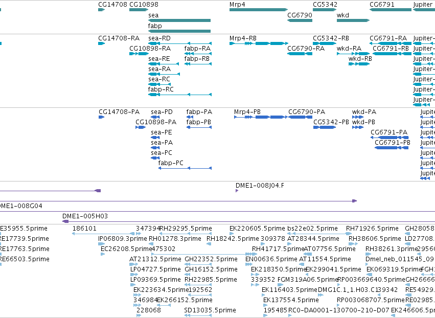The image size is (435, 318).
Task: Click the sea gene bar
Action: click(x=179, y=20)
